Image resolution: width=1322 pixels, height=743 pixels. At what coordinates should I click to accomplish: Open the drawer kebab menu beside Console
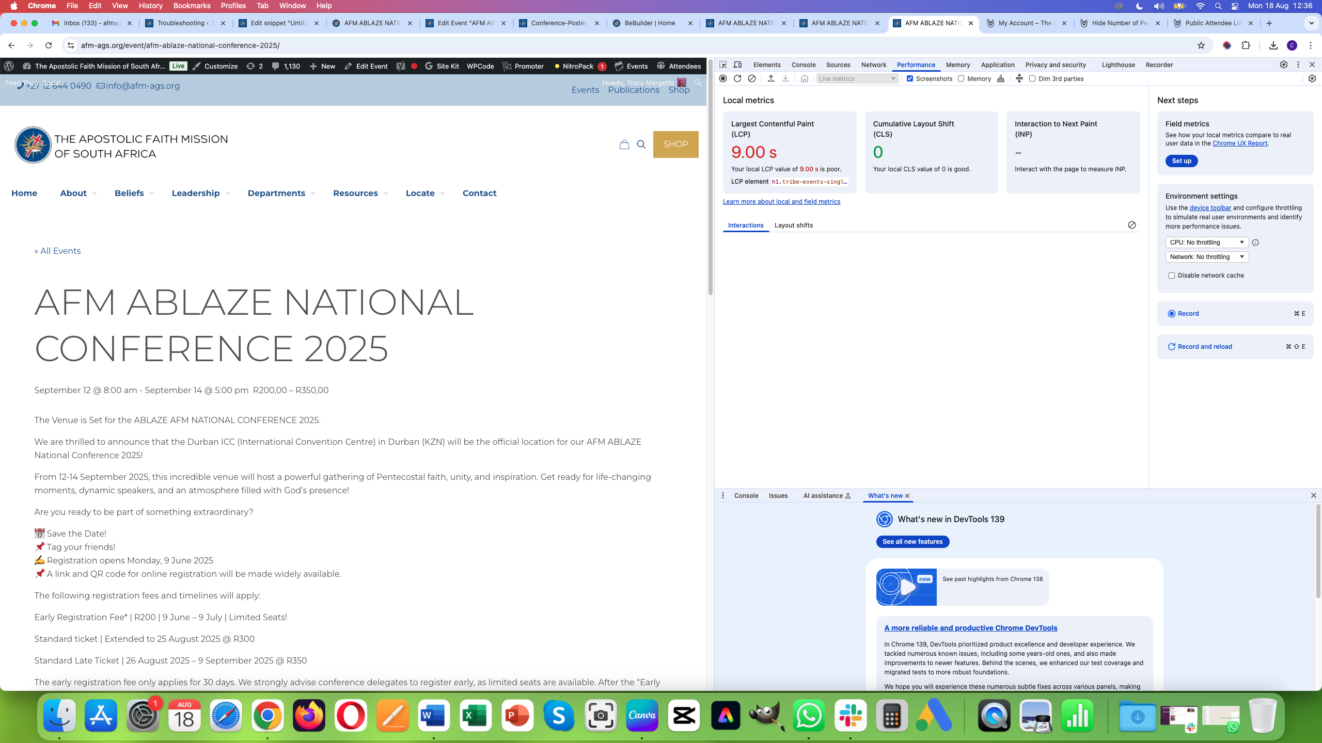click(x=723, y=495)
